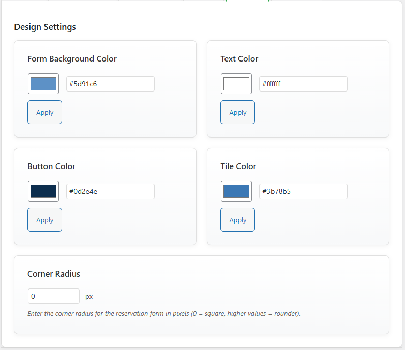405x350 pixels.
Task: Hit Apply for Tile Color
Action: [237, 220]
